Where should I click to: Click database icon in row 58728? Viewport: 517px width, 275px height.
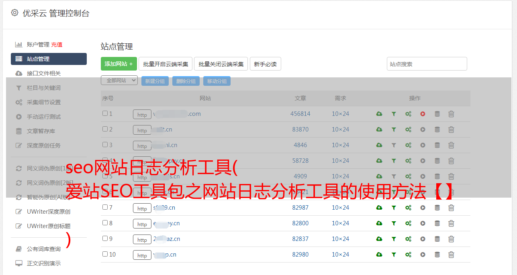[x=437, y=161]
